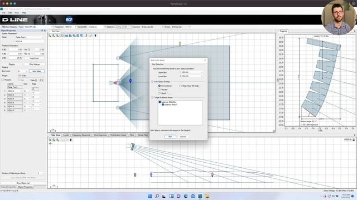Click the Height Line button
The height and width of the screenshot is (200, 357).
click(34, 58)
